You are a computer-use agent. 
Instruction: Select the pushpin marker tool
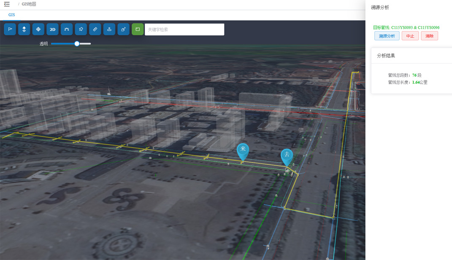[x=81, y=29]
